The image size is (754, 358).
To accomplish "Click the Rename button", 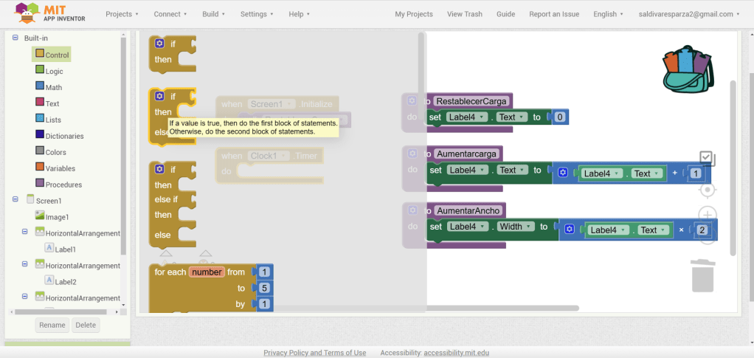I will click(x=52, y=326).
